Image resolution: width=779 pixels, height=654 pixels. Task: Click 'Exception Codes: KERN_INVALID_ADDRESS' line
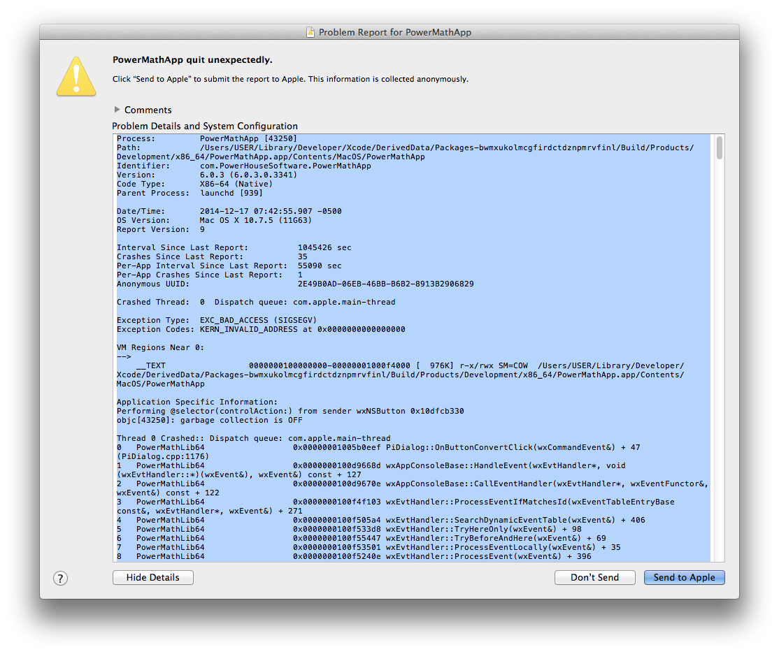(x=261, y=329)
